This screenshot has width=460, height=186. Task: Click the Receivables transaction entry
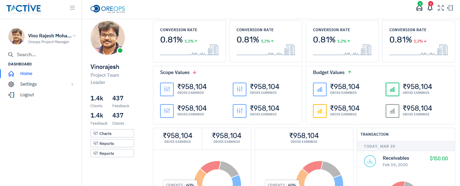[406, 161]
